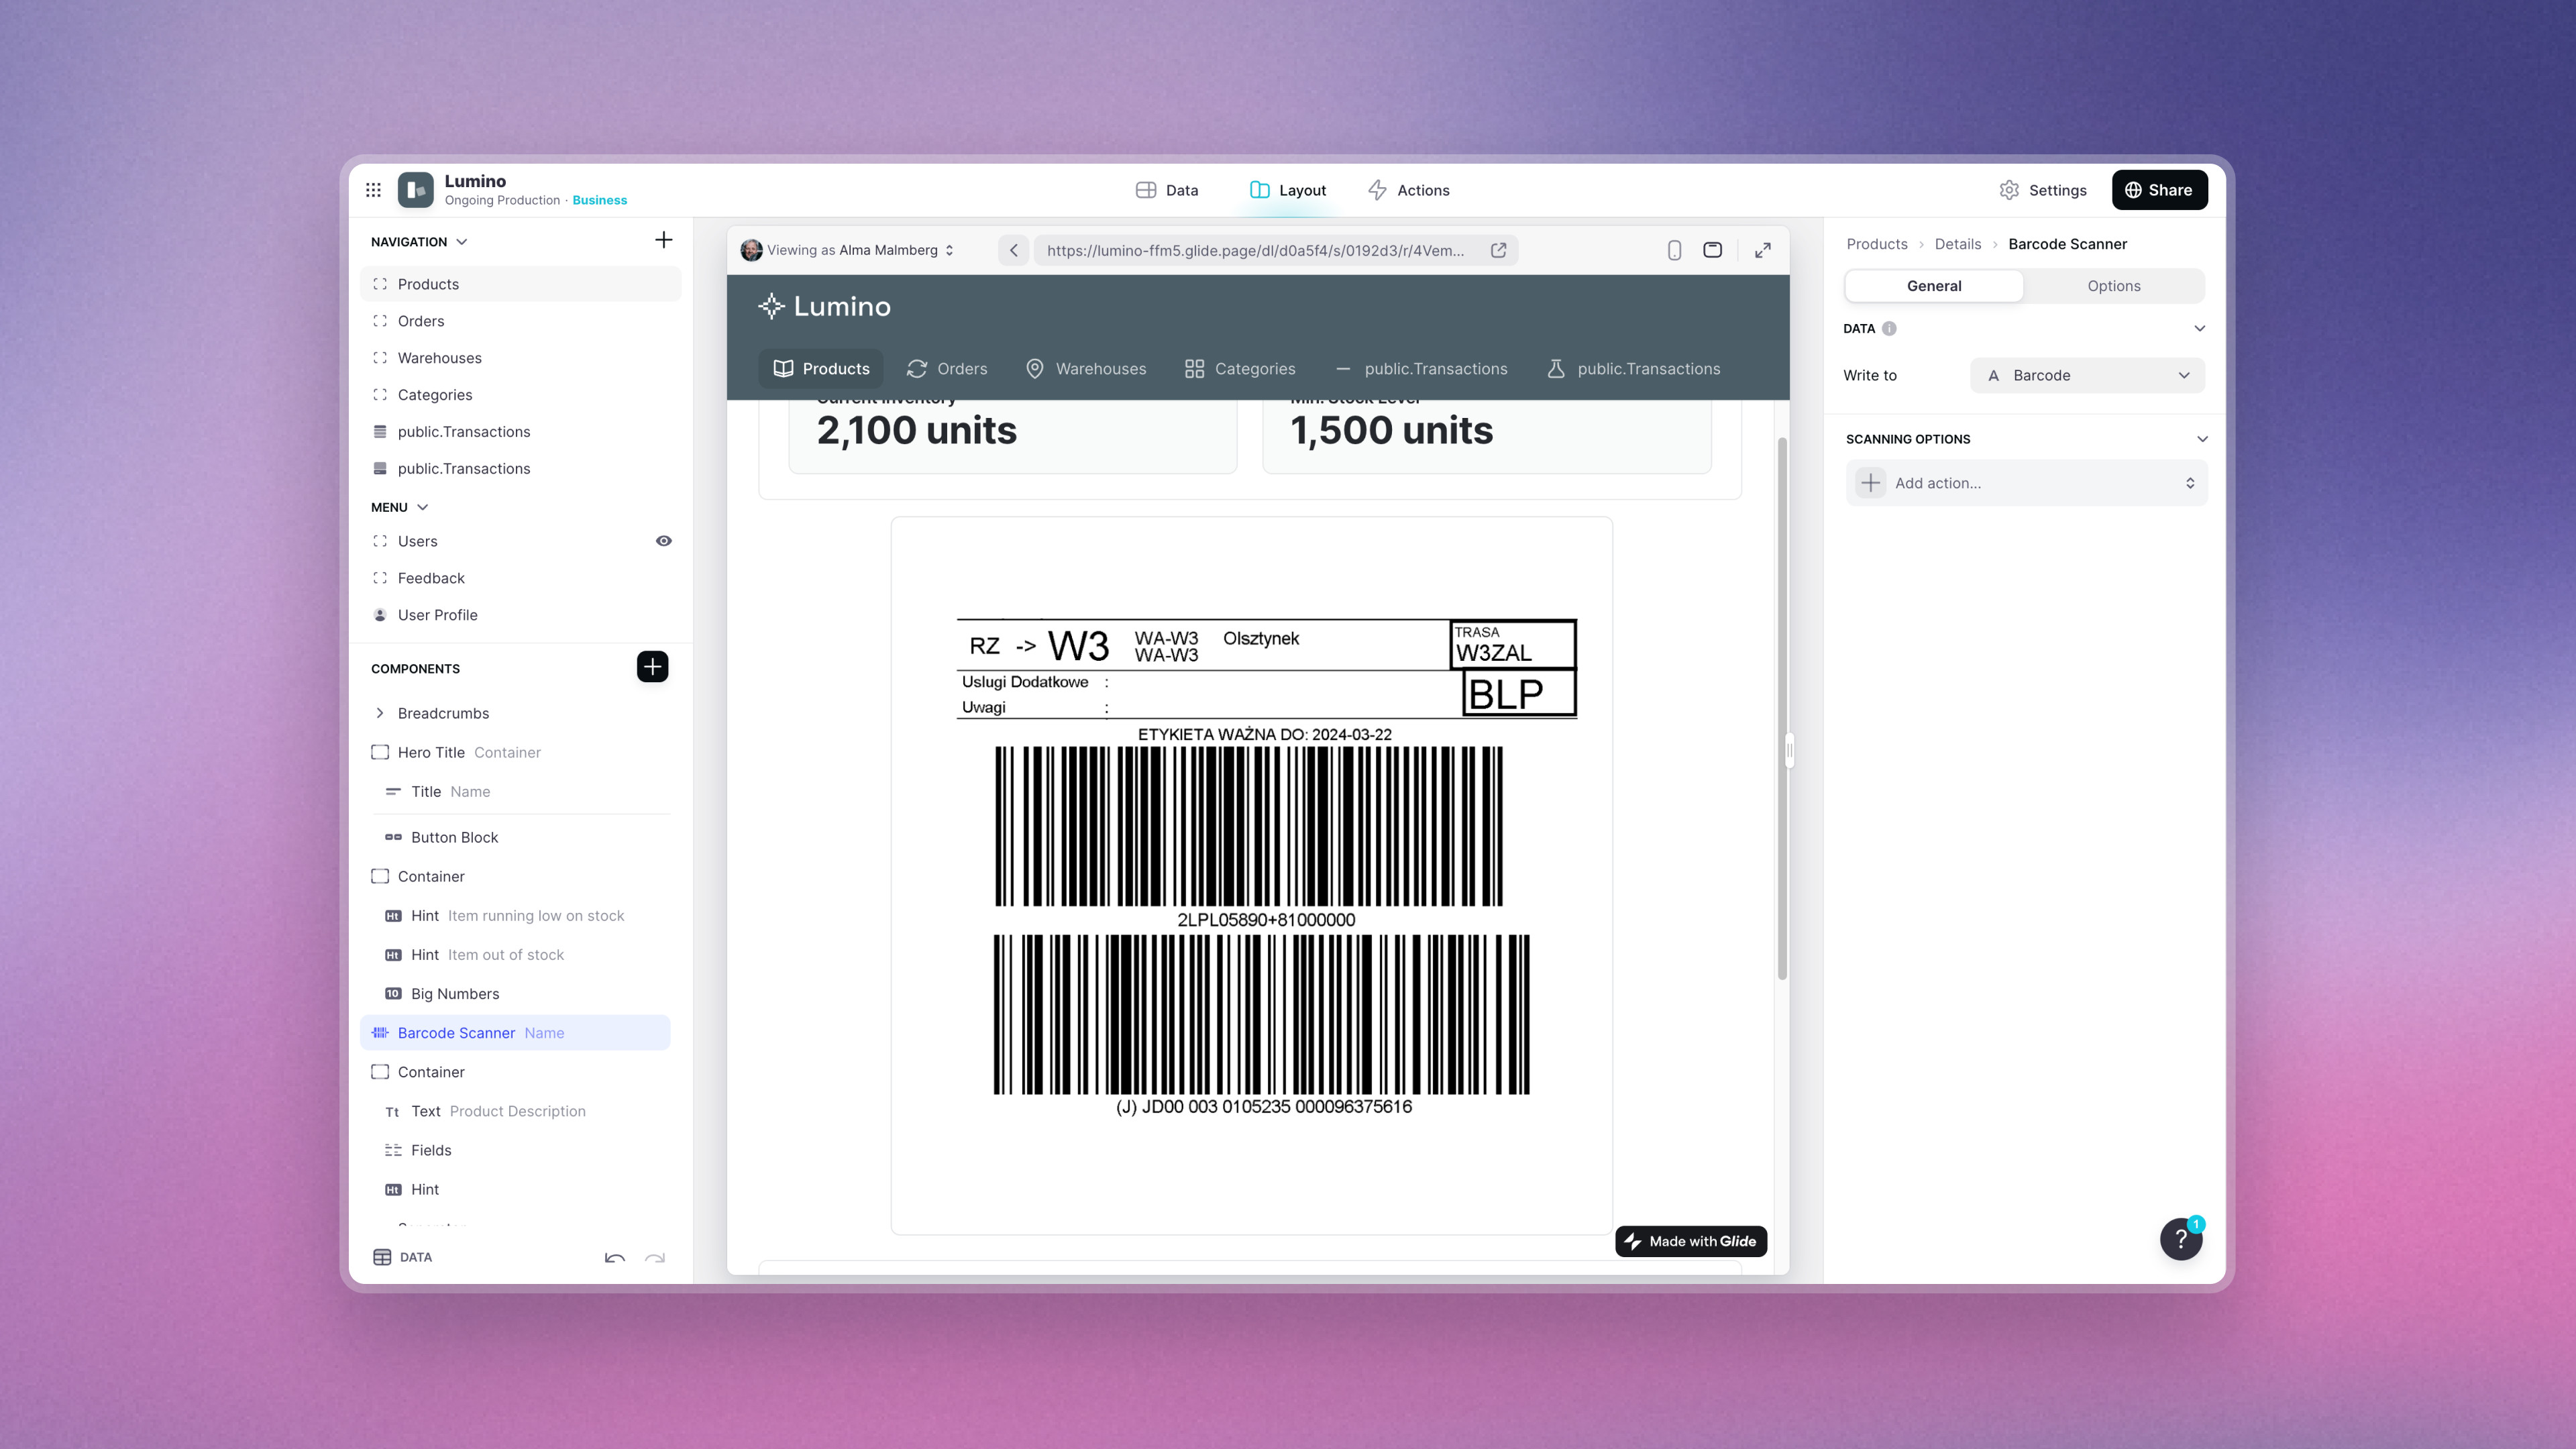Click Warehouses tab in app preview
Viewport: 2576px width, 1449px height.
1086,369
